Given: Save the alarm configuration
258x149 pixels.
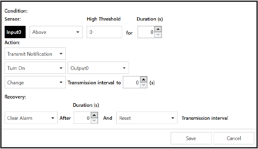Looking at the screenshot, I should tap(191, 138).
